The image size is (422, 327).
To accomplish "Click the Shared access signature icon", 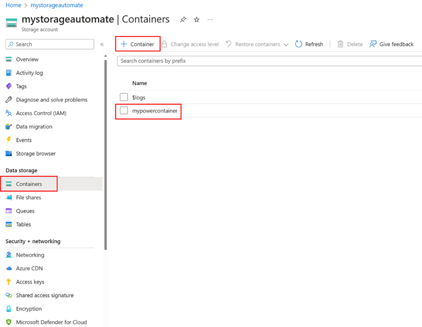I will 8,295.
